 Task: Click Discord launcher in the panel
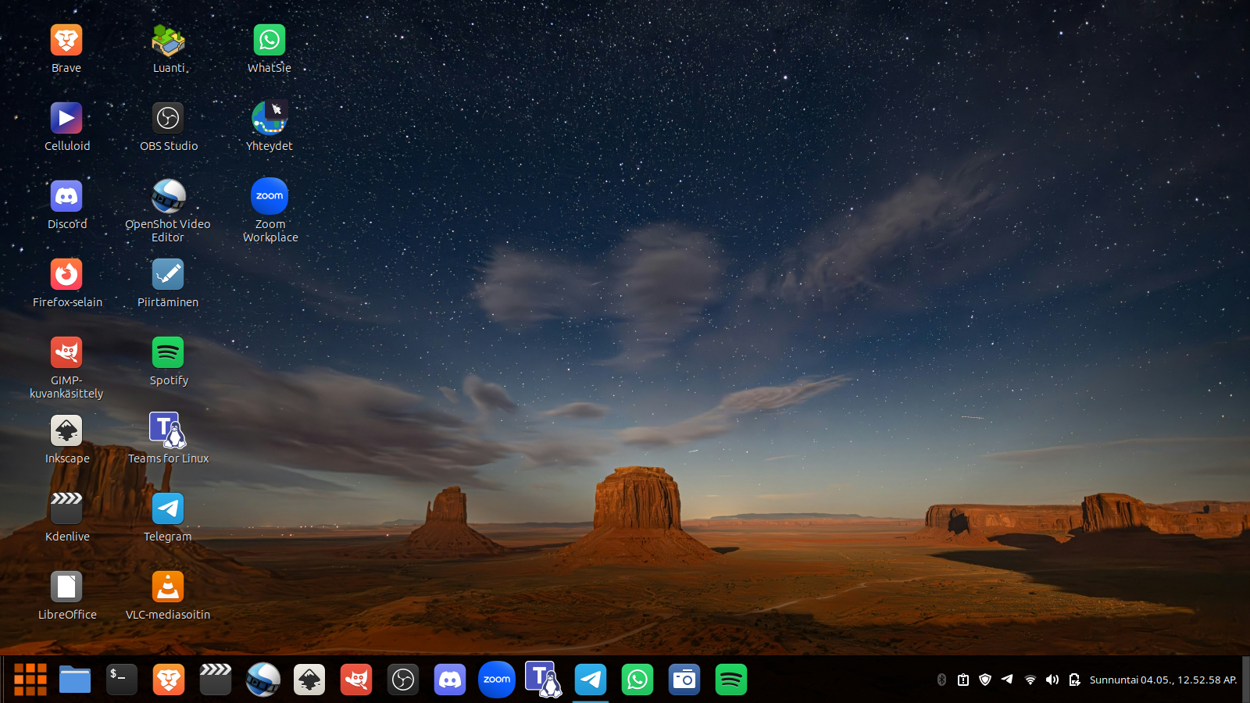450,680
